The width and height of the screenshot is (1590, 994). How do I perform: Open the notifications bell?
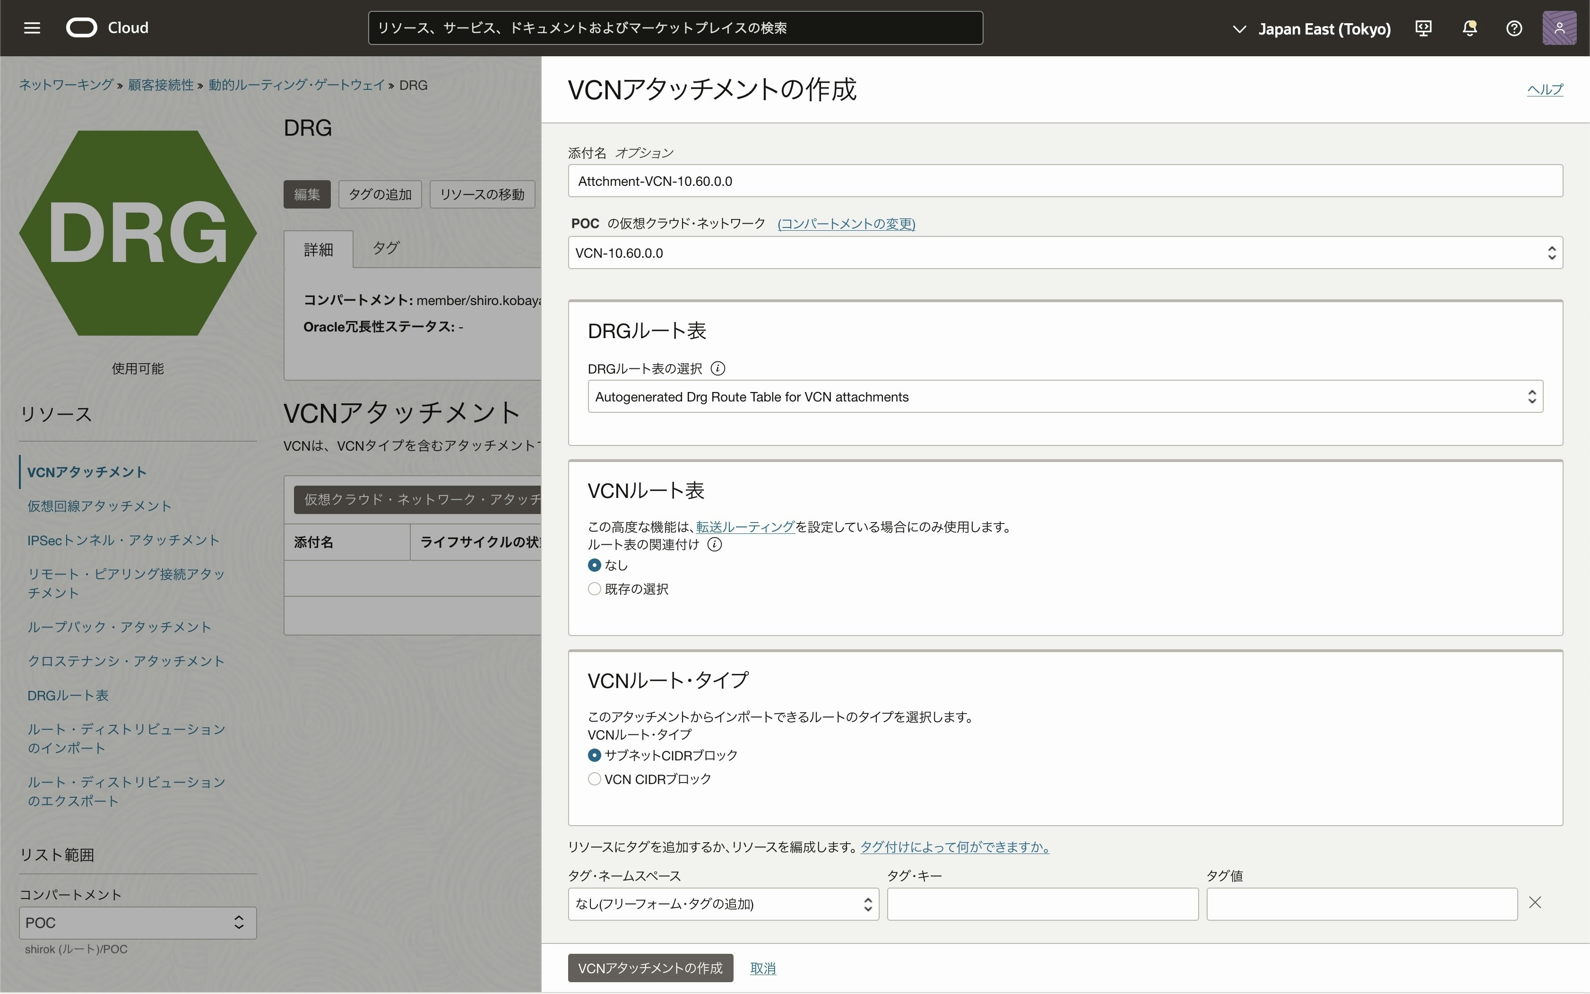1470,28
